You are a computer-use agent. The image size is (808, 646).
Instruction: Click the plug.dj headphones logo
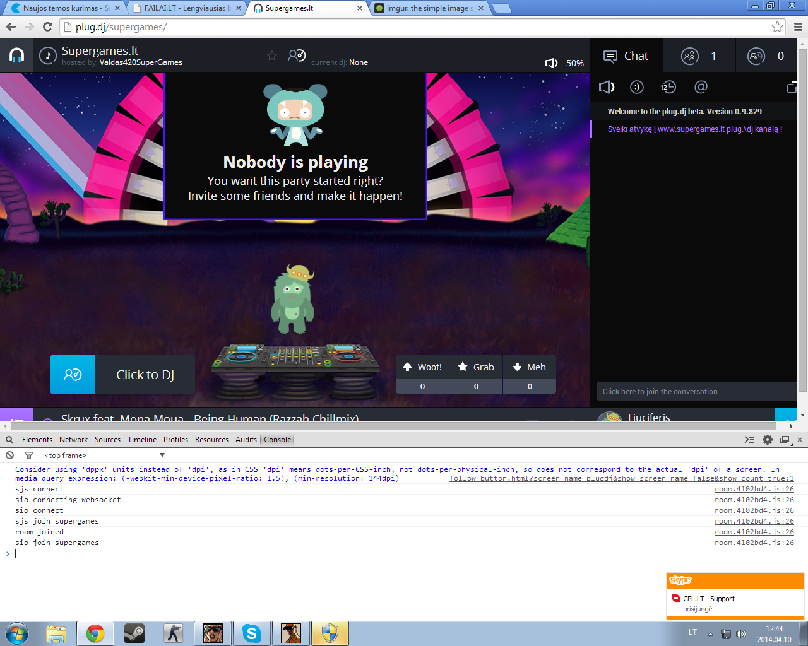tap(16, 56)
